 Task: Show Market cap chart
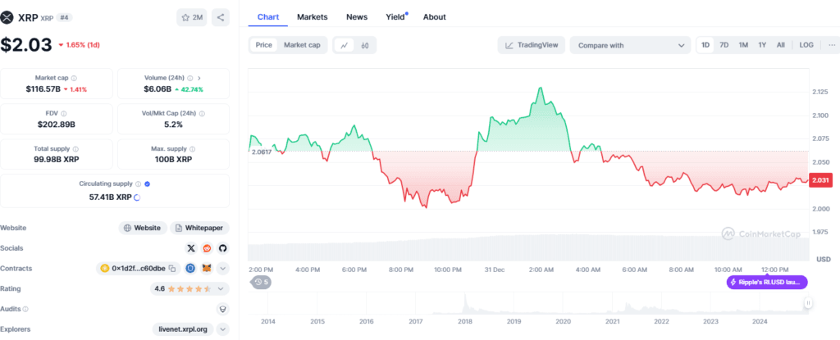tap(302, 45)
